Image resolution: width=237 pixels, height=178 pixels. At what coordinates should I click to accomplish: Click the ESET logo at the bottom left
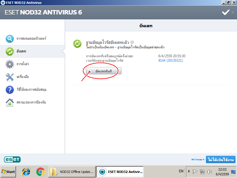(x=12, y=159)
